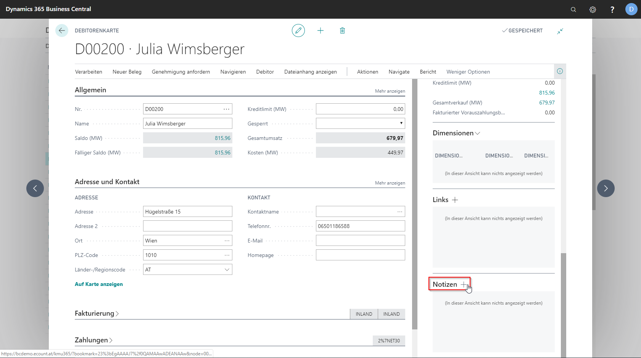641x358 pixels.
Task: Open factbox balance value 815,96
Action: point(547,93)
